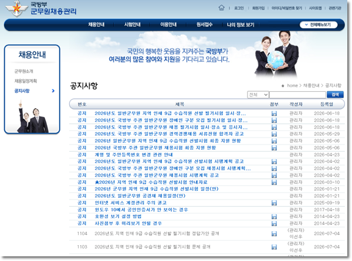This screenshot has width=352, height=261.
Task: Open post 1104 필기시험 정답가안 공개
Action: point(157,233)
